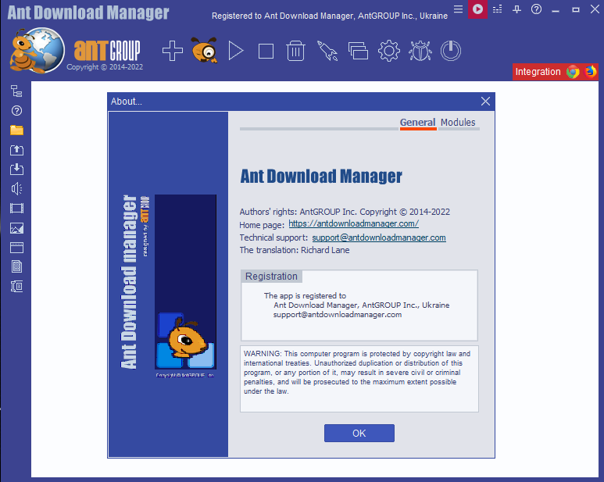Click the red play button in title bar
The height and width of the screenshot is (482, 604).
(477, 9)
